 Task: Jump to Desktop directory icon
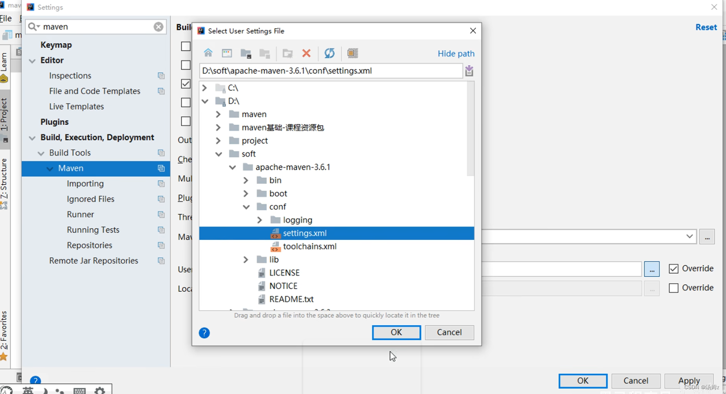[x=227, y=53]
